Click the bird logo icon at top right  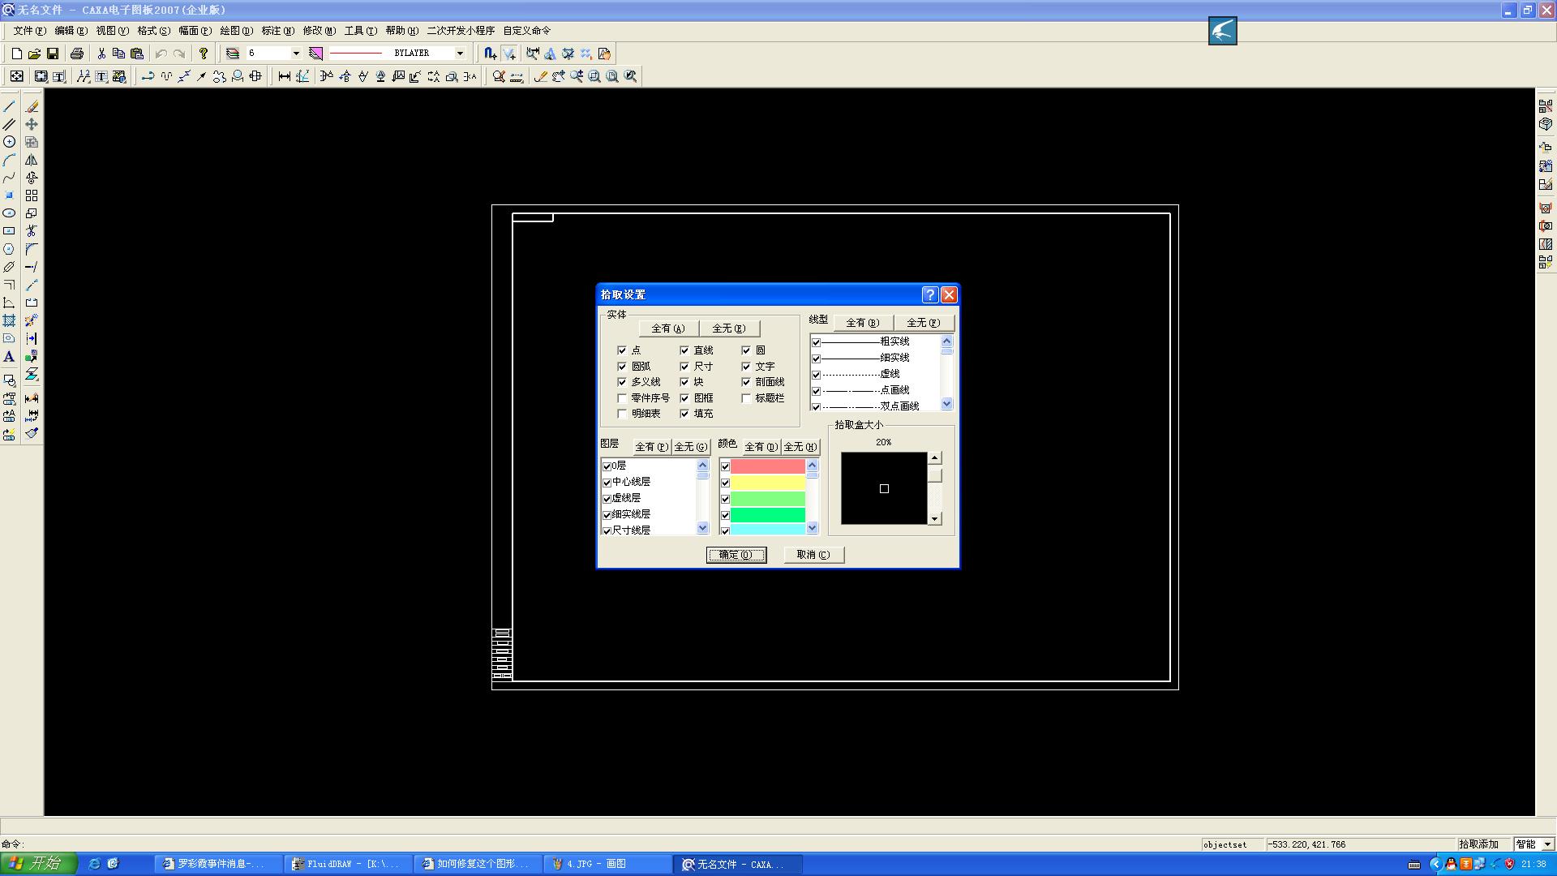click(1222, 32)
